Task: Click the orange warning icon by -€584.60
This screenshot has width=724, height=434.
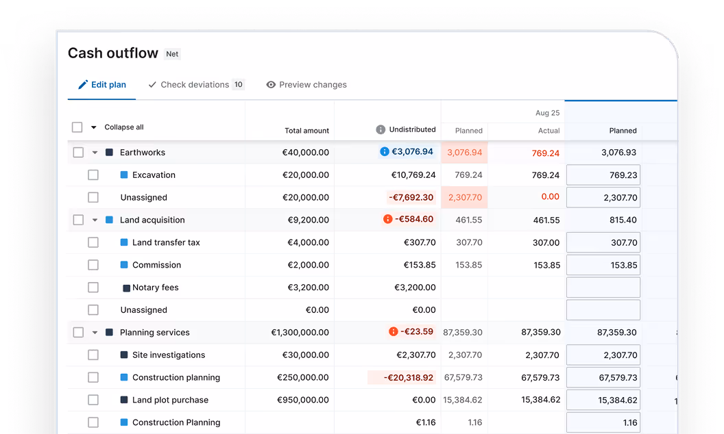Action: 388,219
